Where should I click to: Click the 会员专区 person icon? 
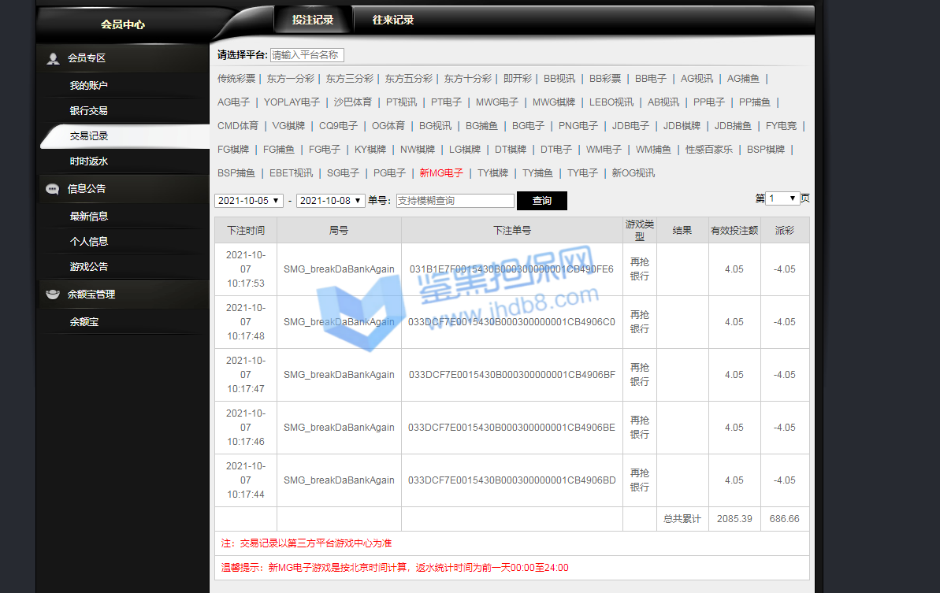[53, 58]
